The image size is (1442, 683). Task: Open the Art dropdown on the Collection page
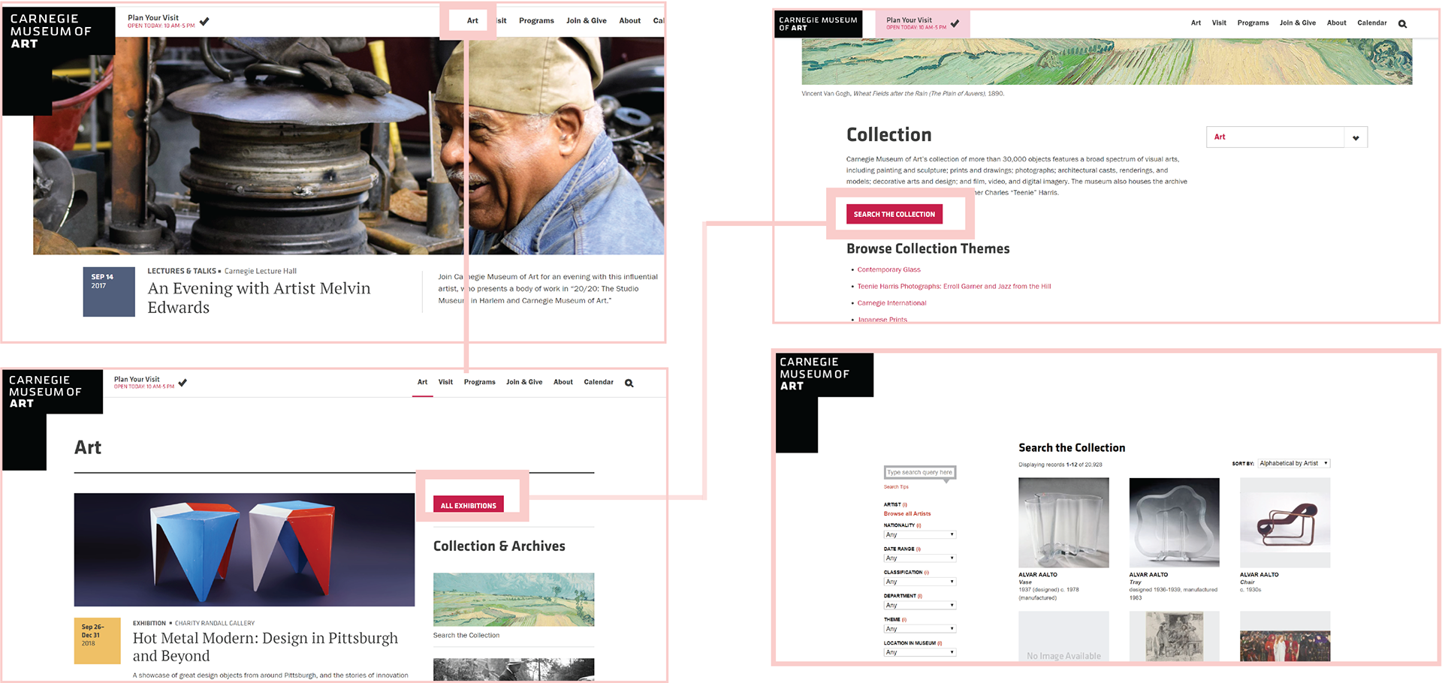pyautogui.click(x=1287, y=137)
